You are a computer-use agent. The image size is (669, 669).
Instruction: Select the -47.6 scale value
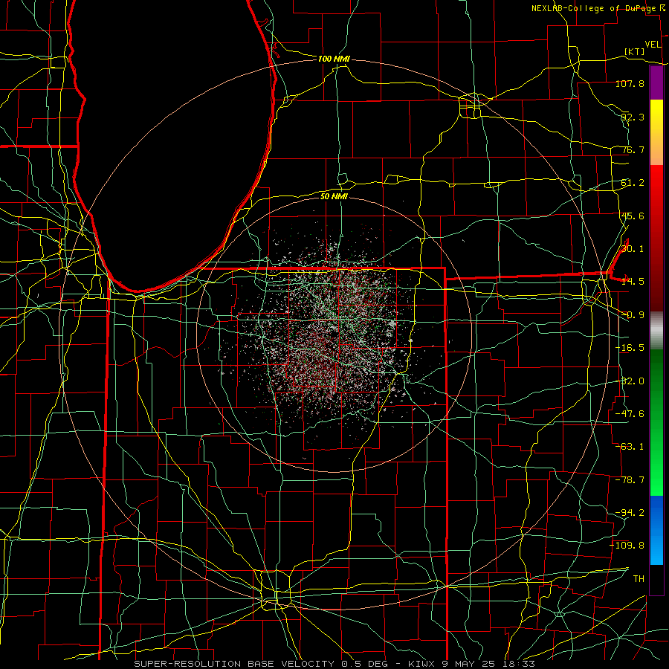point(630,414)
